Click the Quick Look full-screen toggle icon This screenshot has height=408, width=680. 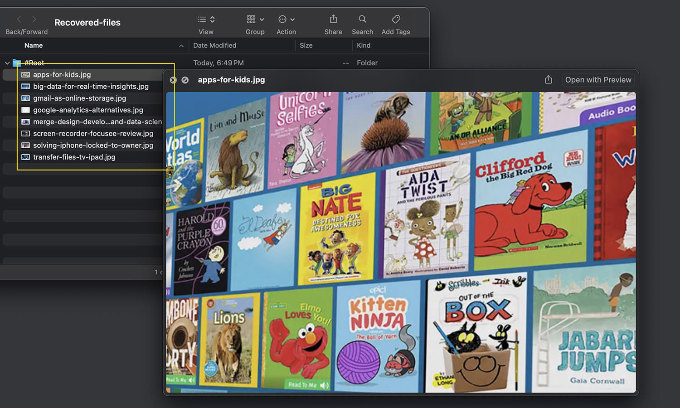coord(185,80)
